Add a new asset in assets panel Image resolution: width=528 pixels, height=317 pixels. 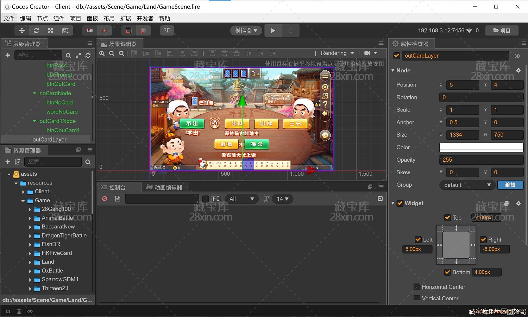pos(8,162)
